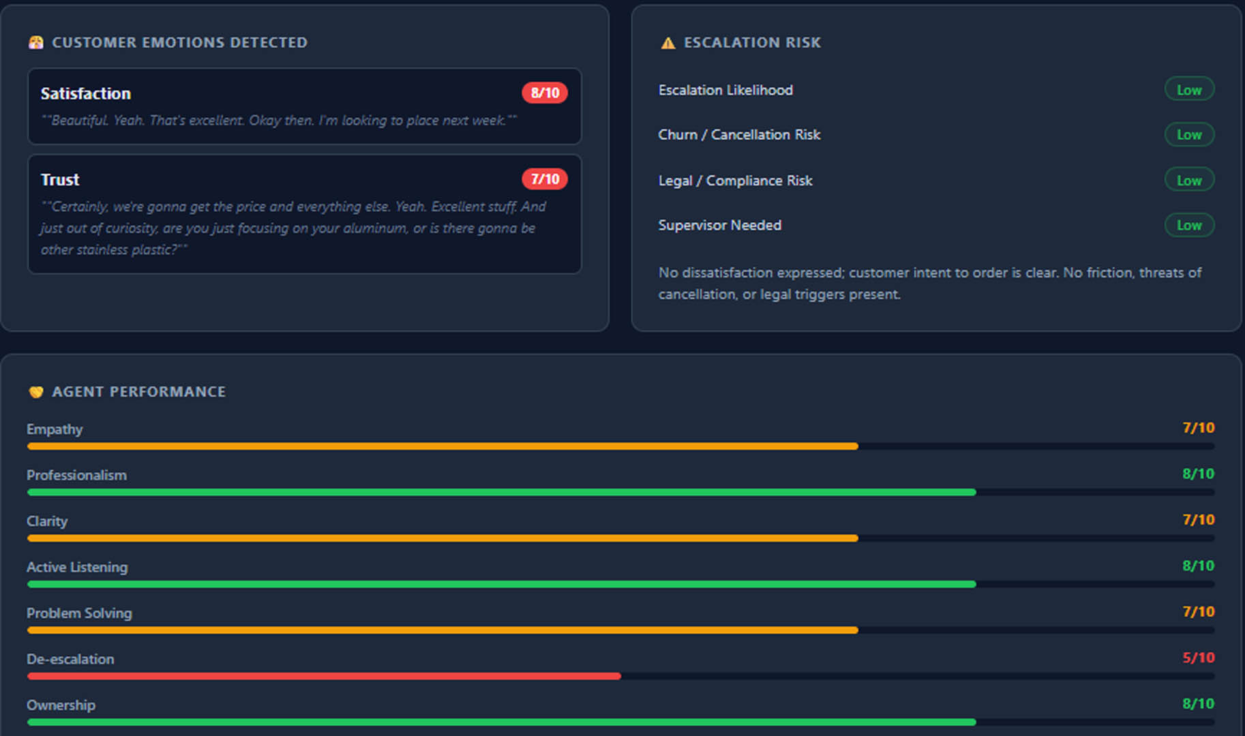
Task: Click the Satisfaction emotion card title
Action: pyautogui.click(x=86, y=93)
